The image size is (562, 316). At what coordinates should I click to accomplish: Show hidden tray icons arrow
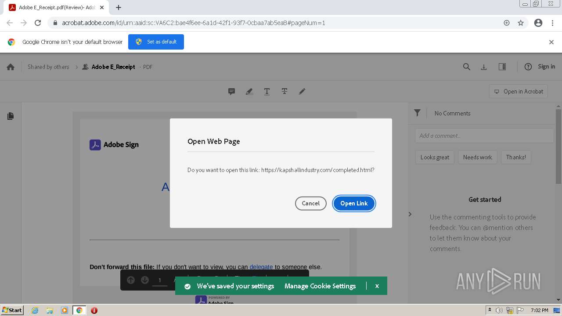tap(490, 310)
